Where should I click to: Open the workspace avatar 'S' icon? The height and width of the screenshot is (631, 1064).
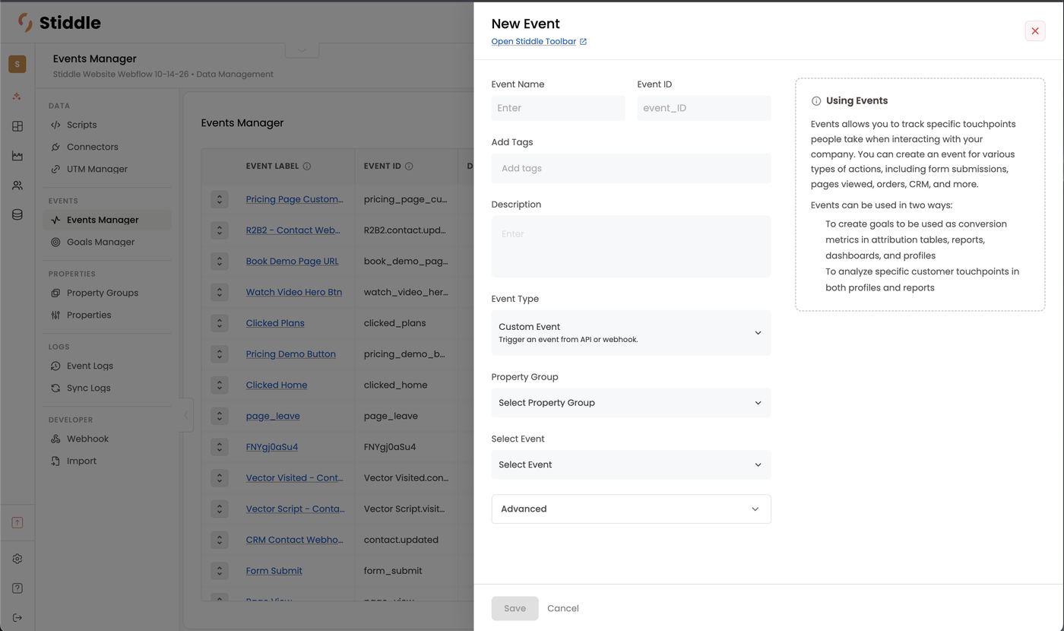17,64
